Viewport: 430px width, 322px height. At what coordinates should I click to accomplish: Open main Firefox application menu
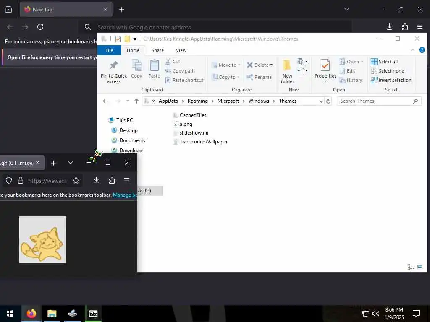[420, 27]
